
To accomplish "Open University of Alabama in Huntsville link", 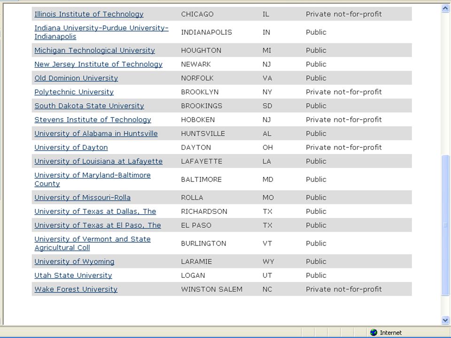I will [x=96, y=133].
